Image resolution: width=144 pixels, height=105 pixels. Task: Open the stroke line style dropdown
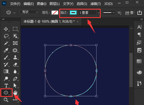(109, 13)
